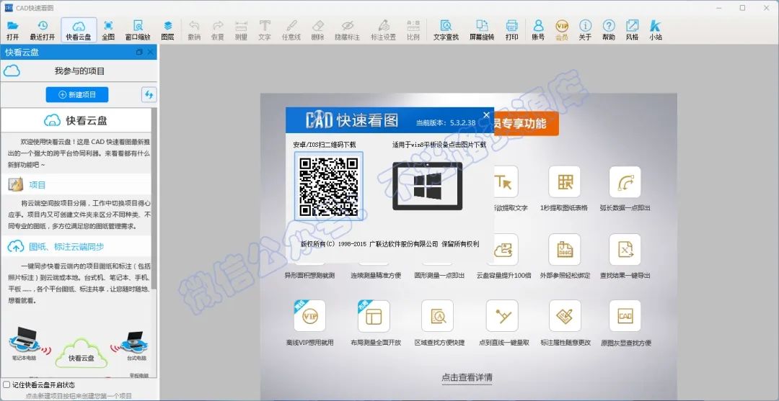Image resolution: width=779 pixels, height=401 pixels.
Task: Click the 打开 (Open) toolbar icon
Action: 13,30
